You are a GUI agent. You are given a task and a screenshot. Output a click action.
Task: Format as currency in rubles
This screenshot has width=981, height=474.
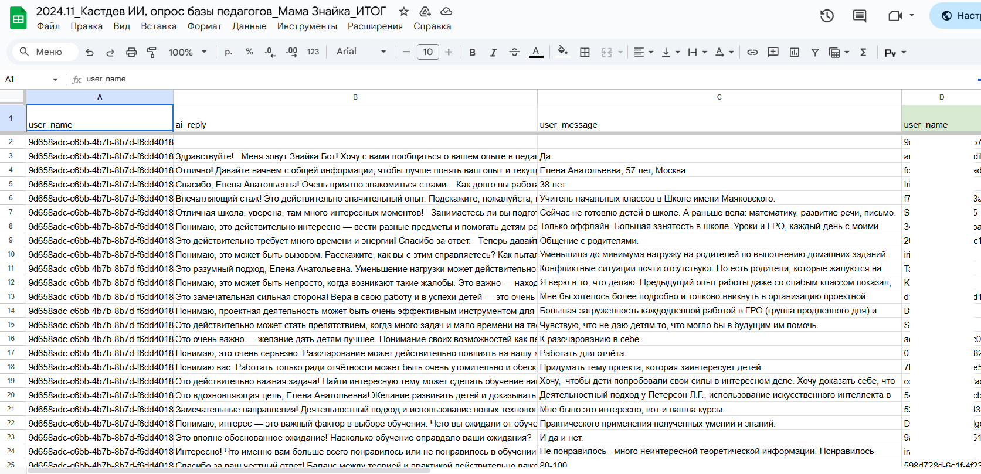pyautogui.click(x=228, y=52)
